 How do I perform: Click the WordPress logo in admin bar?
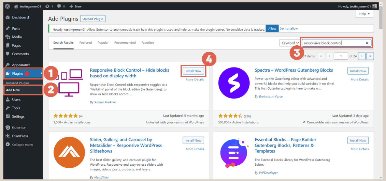[8, 6]
